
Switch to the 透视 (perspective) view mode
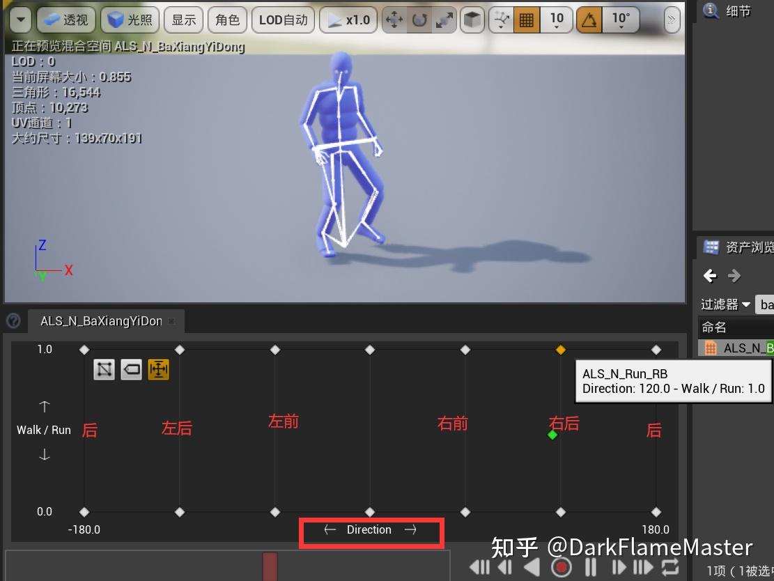pos(65,20)
